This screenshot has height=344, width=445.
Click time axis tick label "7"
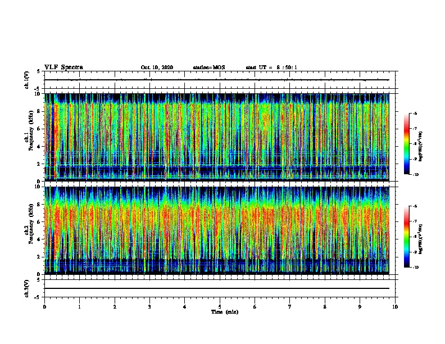click(290, 307)
